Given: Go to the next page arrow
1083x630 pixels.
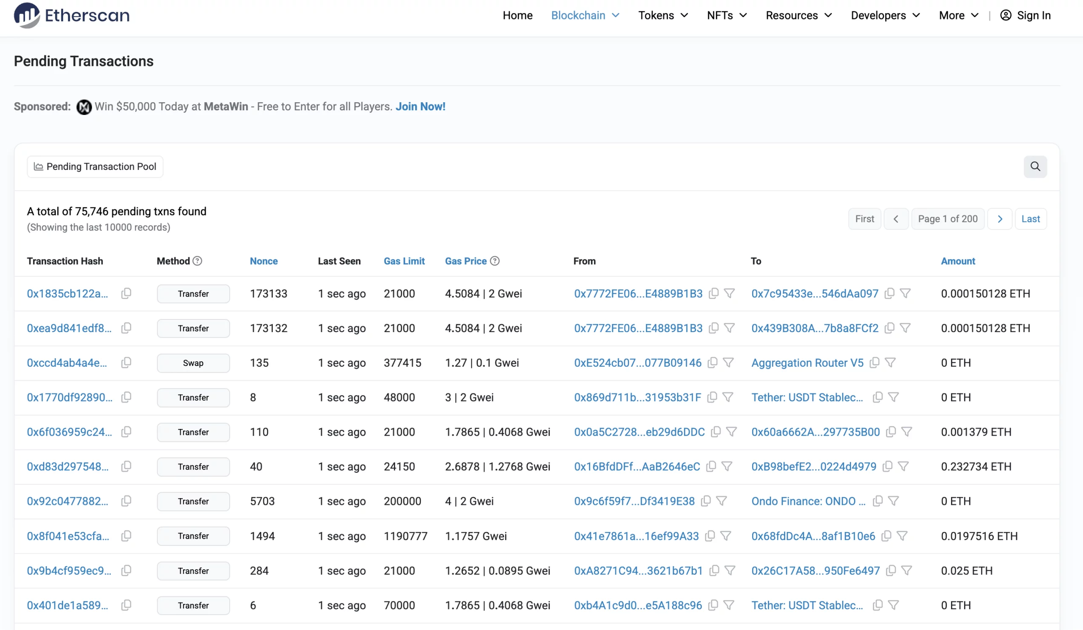Looking at the screenshot, I should point(1000,219).
